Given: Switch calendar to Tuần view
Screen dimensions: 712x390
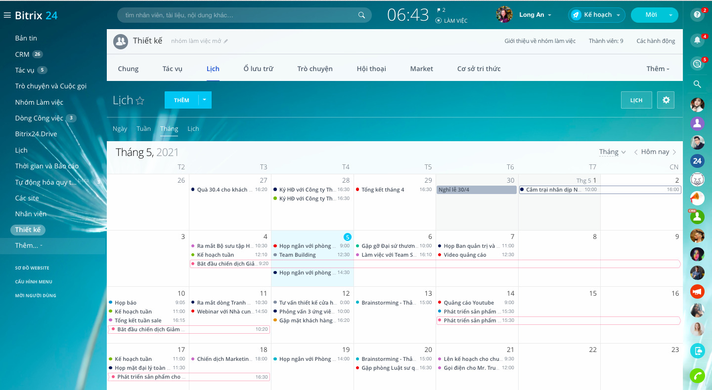Looking at the screenshot, I should (143, 128).
